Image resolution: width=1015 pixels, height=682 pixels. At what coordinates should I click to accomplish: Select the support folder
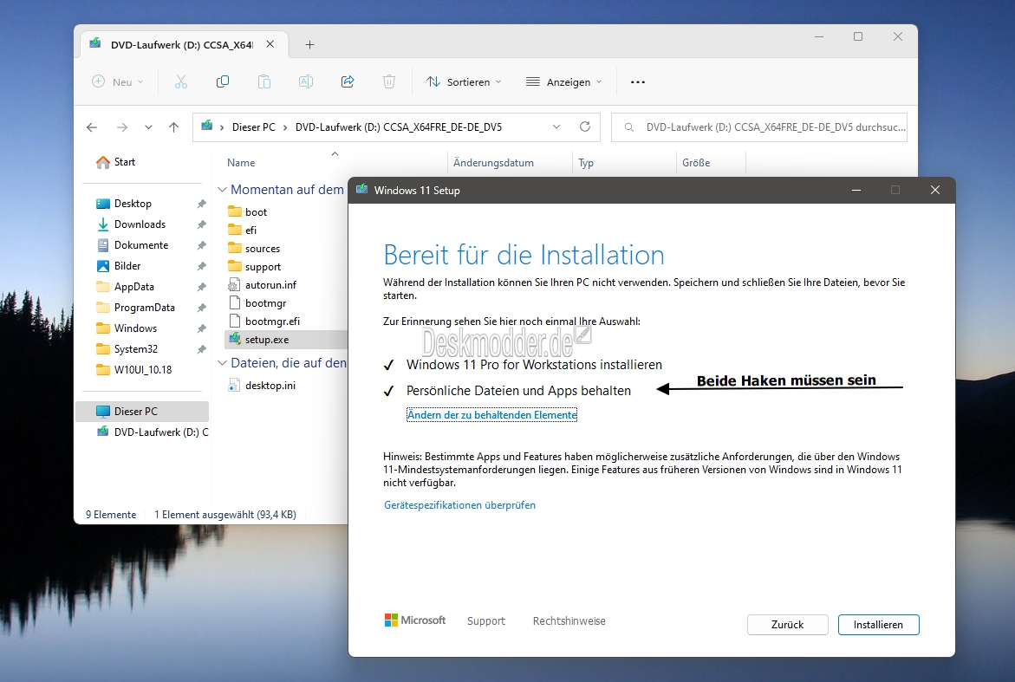(x=263, y=267)
